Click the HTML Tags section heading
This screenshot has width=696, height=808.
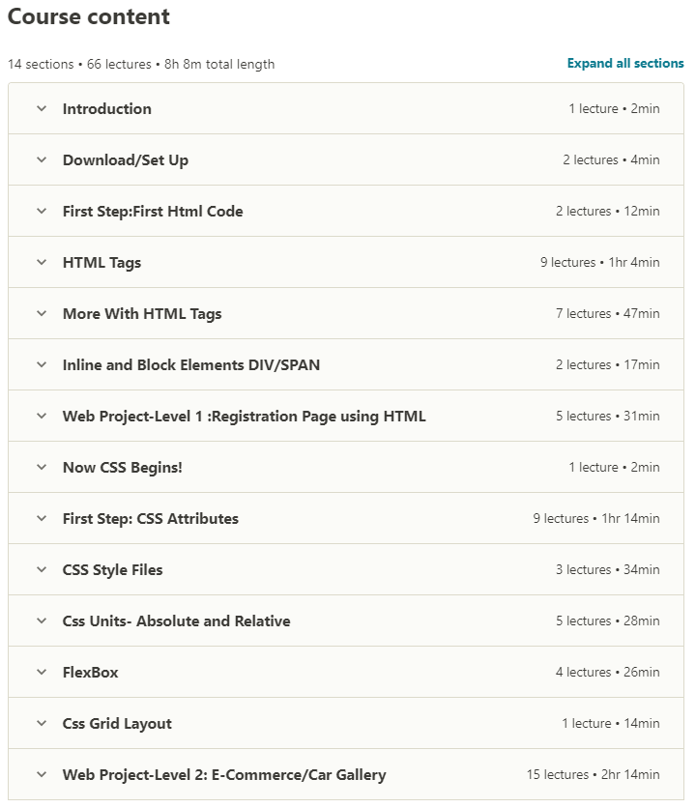click(x=101, y=262)
